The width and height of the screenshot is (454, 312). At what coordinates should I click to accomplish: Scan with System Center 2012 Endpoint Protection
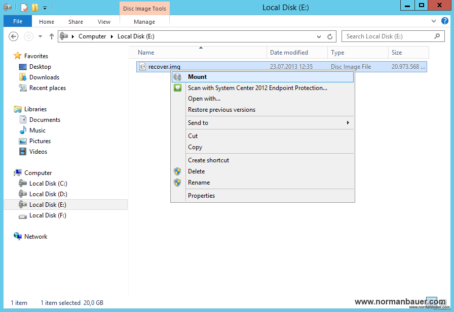(x=257, y=88)
